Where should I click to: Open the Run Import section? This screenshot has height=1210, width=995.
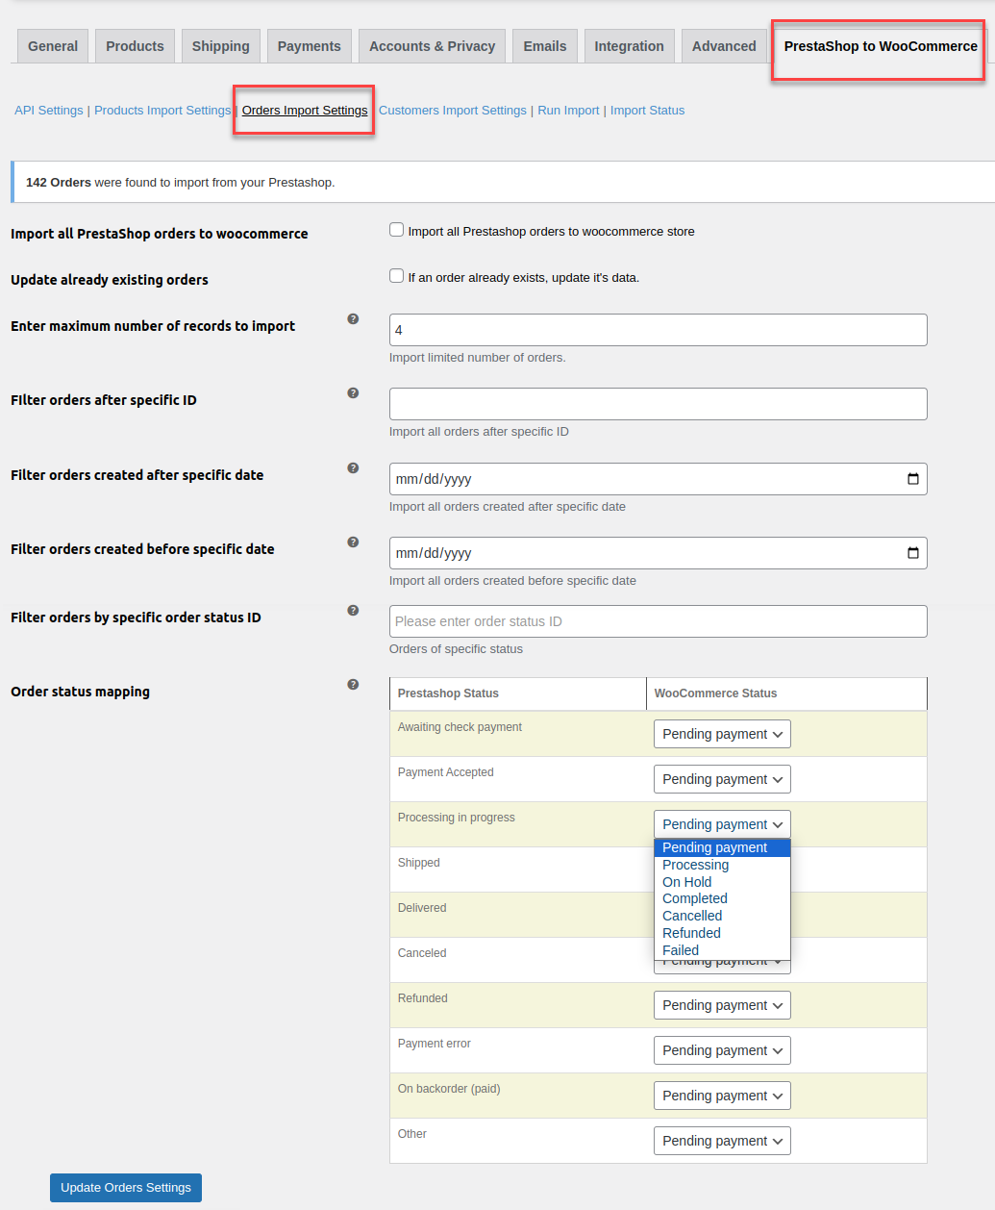click(x=568, y=110)
